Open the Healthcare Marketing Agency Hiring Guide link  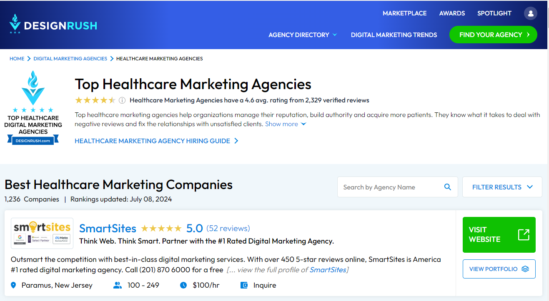[x=156, y=141]
